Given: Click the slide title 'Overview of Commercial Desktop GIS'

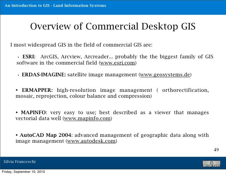Looking at the screenshot, I should click(x=113, y=26).
